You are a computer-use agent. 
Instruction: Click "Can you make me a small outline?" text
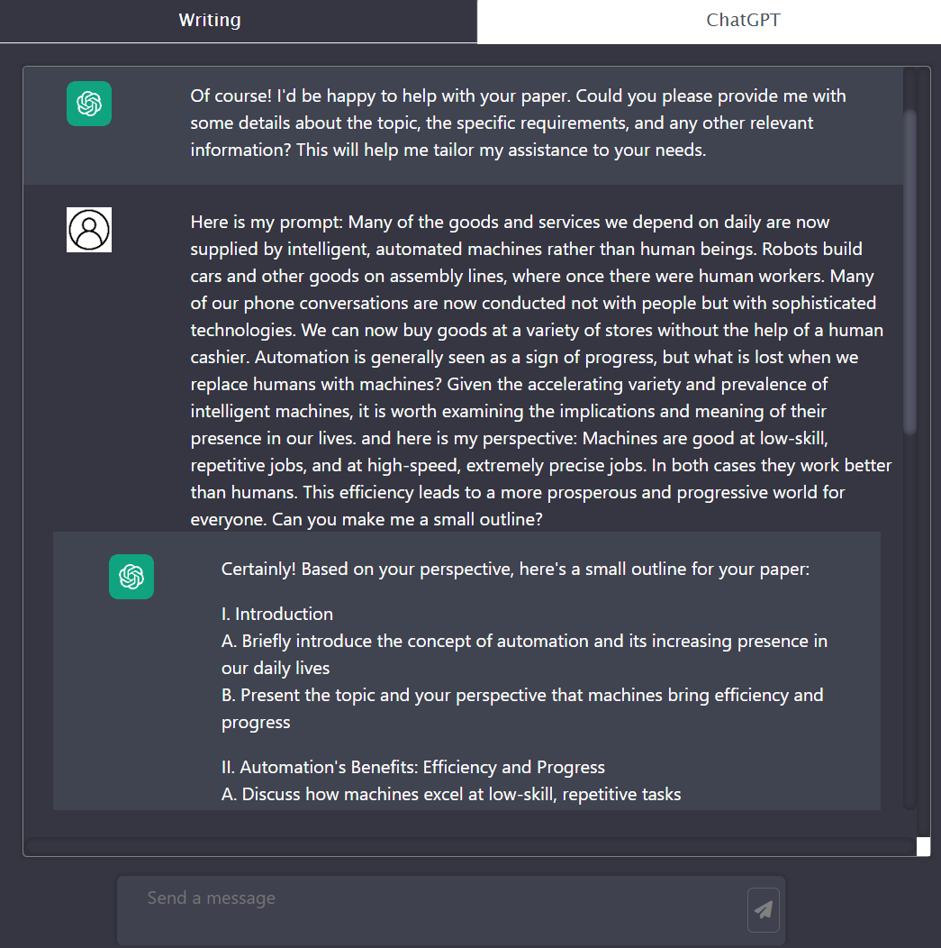[x=410, y=520]
